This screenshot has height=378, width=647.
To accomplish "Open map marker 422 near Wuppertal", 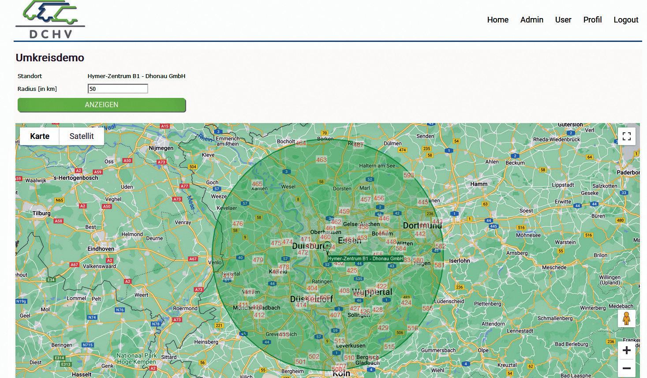I will point(381,286).
